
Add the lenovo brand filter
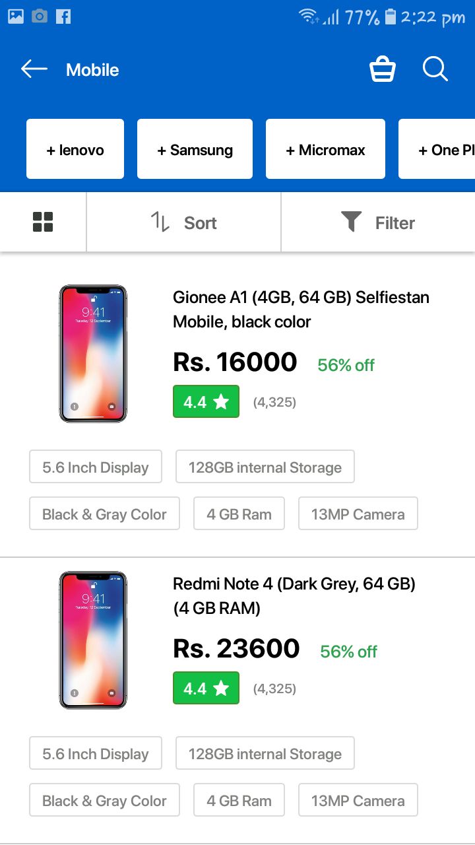(75, 150)
